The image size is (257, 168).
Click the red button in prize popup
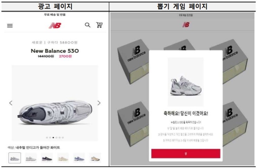pyautogui.click(x=186, y=153)
